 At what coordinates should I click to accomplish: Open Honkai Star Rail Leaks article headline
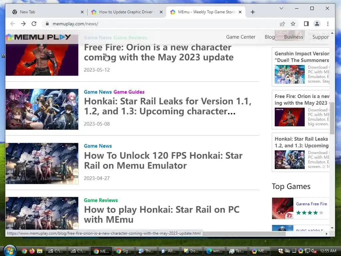point(168,106)
